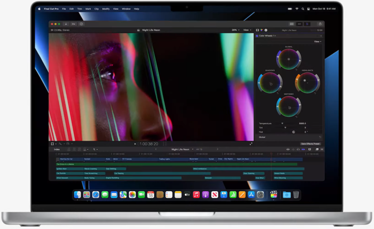This screenshot has height=229, width=374.
Task: Click the append clip edit icon
Action: [79, 149]
